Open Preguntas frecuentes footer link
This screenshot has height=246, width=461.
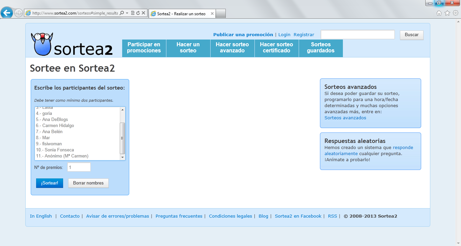coord(179,216)
